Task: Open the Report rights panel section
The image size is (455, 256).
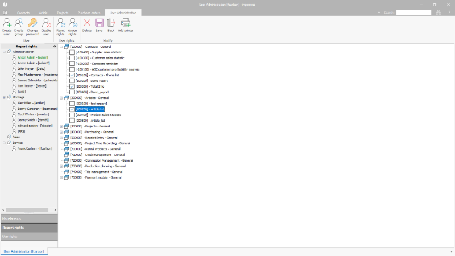Action: click(x=29, y=228)
